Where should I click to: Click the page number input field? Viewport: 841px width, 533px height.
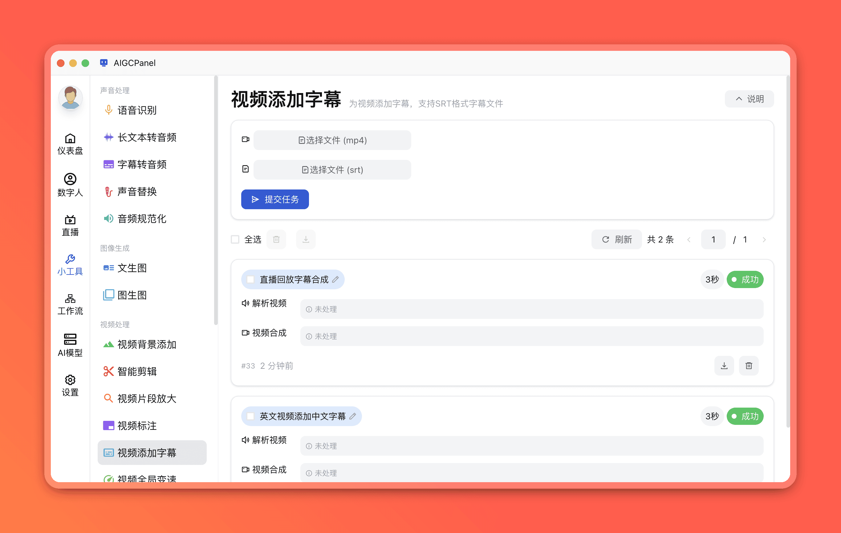click(x=713, y=239)
